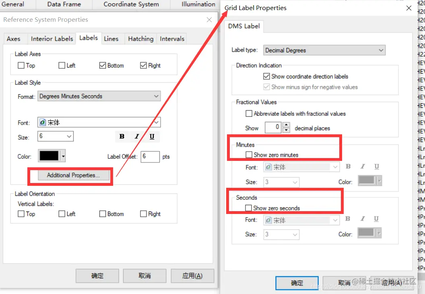Switch to the Intervals tab
Screen dimensions: 425x294
172,39
